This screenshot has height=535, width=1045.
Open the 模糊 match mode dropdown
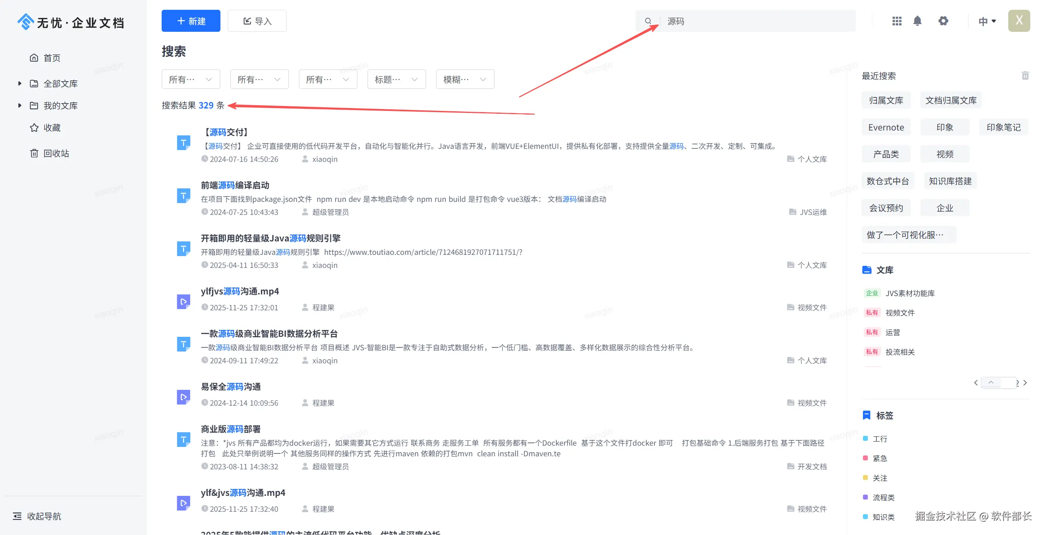click(465, 80)
